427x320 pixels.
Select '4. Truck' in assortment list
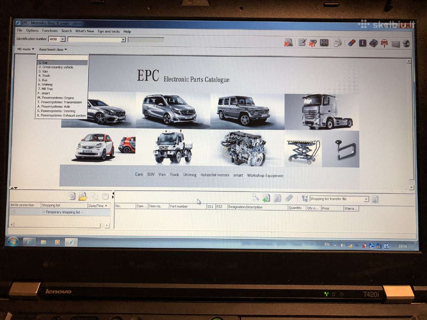coord(62,76)
